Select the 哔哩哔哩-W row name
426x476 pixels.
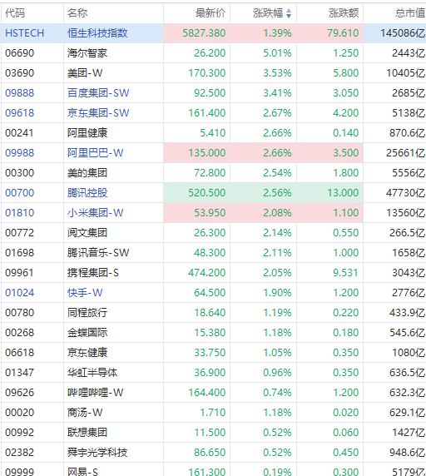tap(96, 393)
